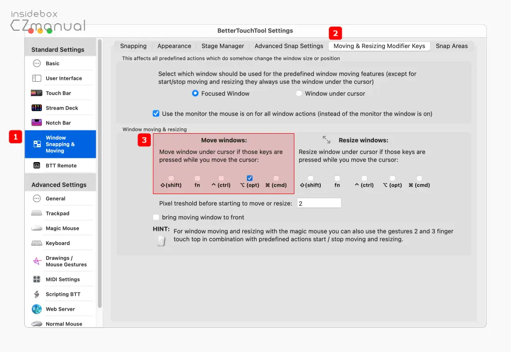Enable shift key for moving windows
Viewport: 511px width, 352px height.
coord(171,178)
